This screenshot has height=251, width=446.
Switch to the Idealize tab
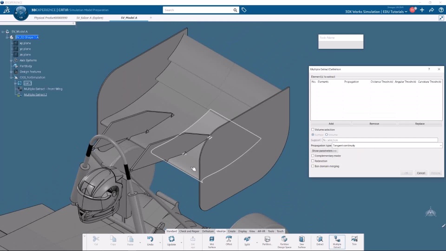pyautogui.click(x=221, y=231)
